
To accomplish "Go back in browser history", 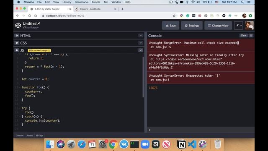I will point(18,16).
